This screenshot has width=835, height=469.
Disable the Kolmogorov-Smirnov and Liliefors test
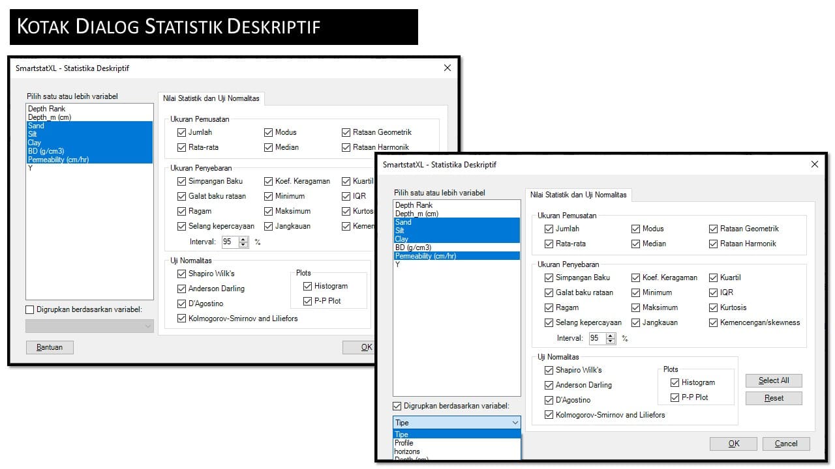point(549,414)
